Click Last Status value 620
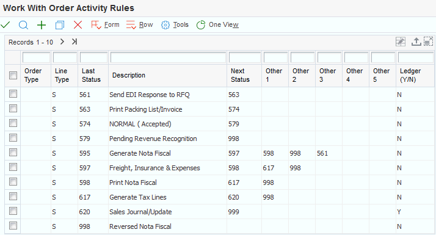436x235 pixels. 84,212
